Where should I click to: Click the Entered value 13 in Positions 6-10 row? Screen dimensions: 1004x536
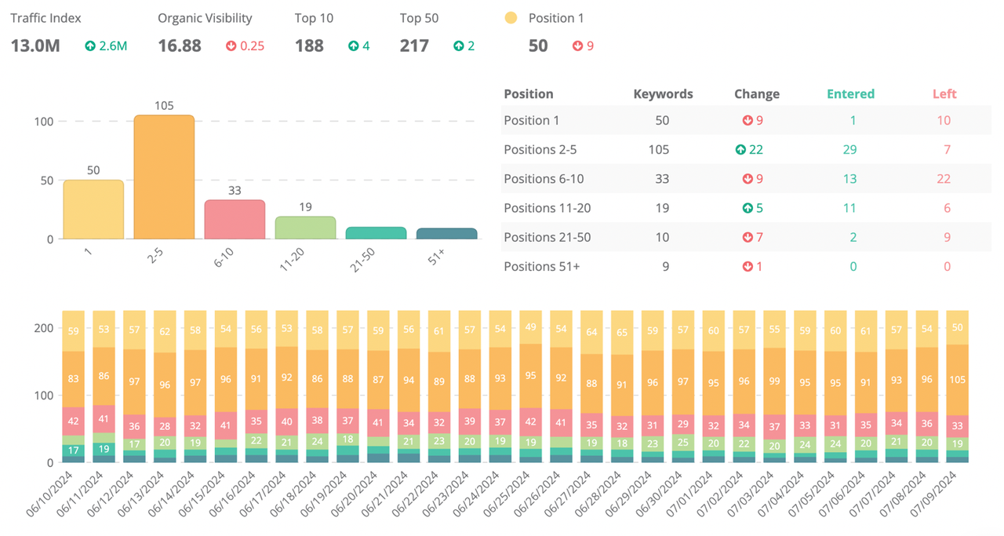click(850, 179)
